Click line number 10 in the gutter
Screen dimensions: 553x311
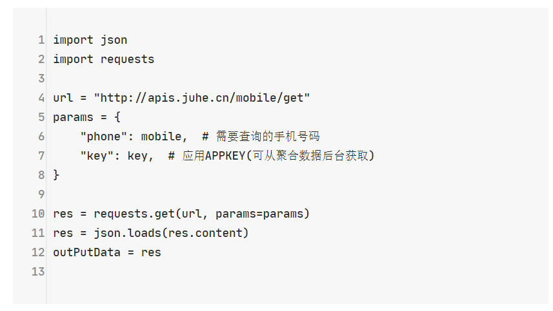click(38, 214)
